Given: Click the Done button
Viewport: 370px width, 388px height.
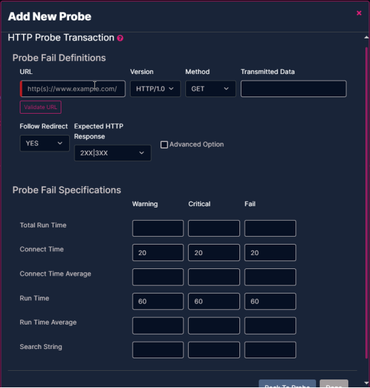Looking at the screenshot, I should (x=334, y=384).
